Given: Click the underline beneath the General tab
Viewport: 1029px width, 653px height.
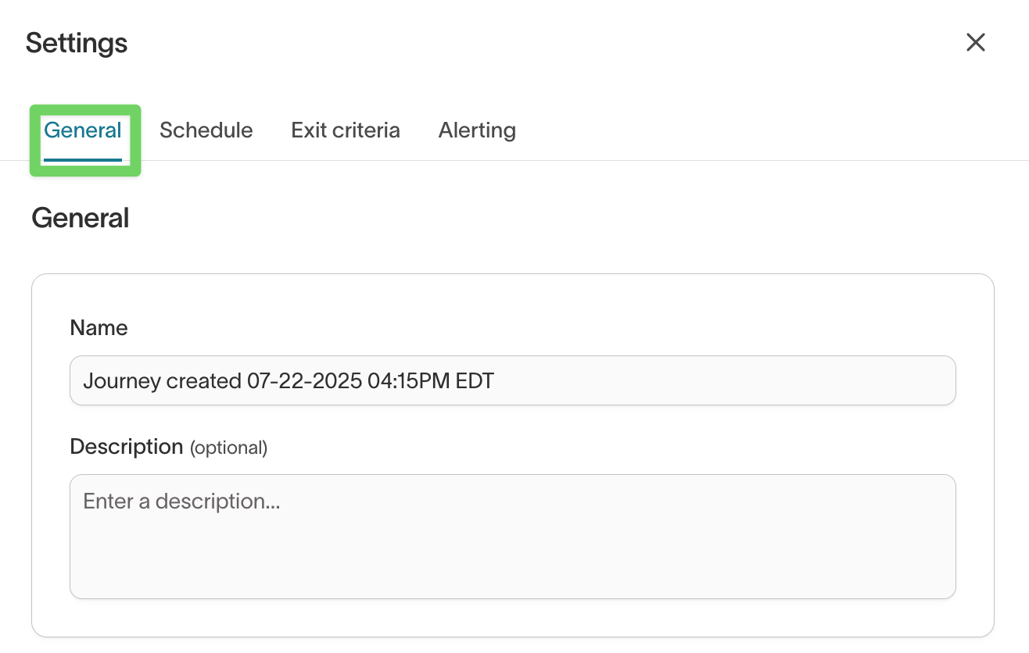Looking at the screenshot, I should click(x=83, y=159).
